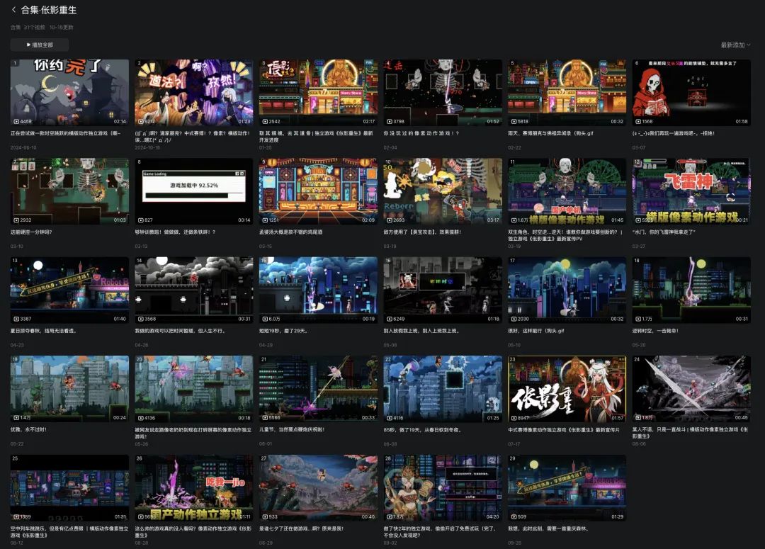Open video 8 thumbnail showing 游戏加载中 92.52%
Viewport: 765px width, 549px height.
(x=194, y=191)
